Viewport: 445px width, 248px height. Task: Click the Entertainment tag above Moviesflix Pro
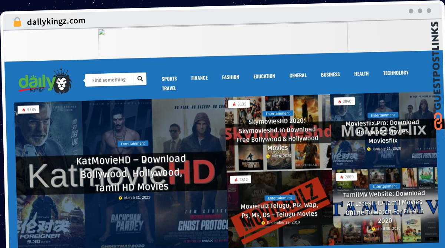383,115
